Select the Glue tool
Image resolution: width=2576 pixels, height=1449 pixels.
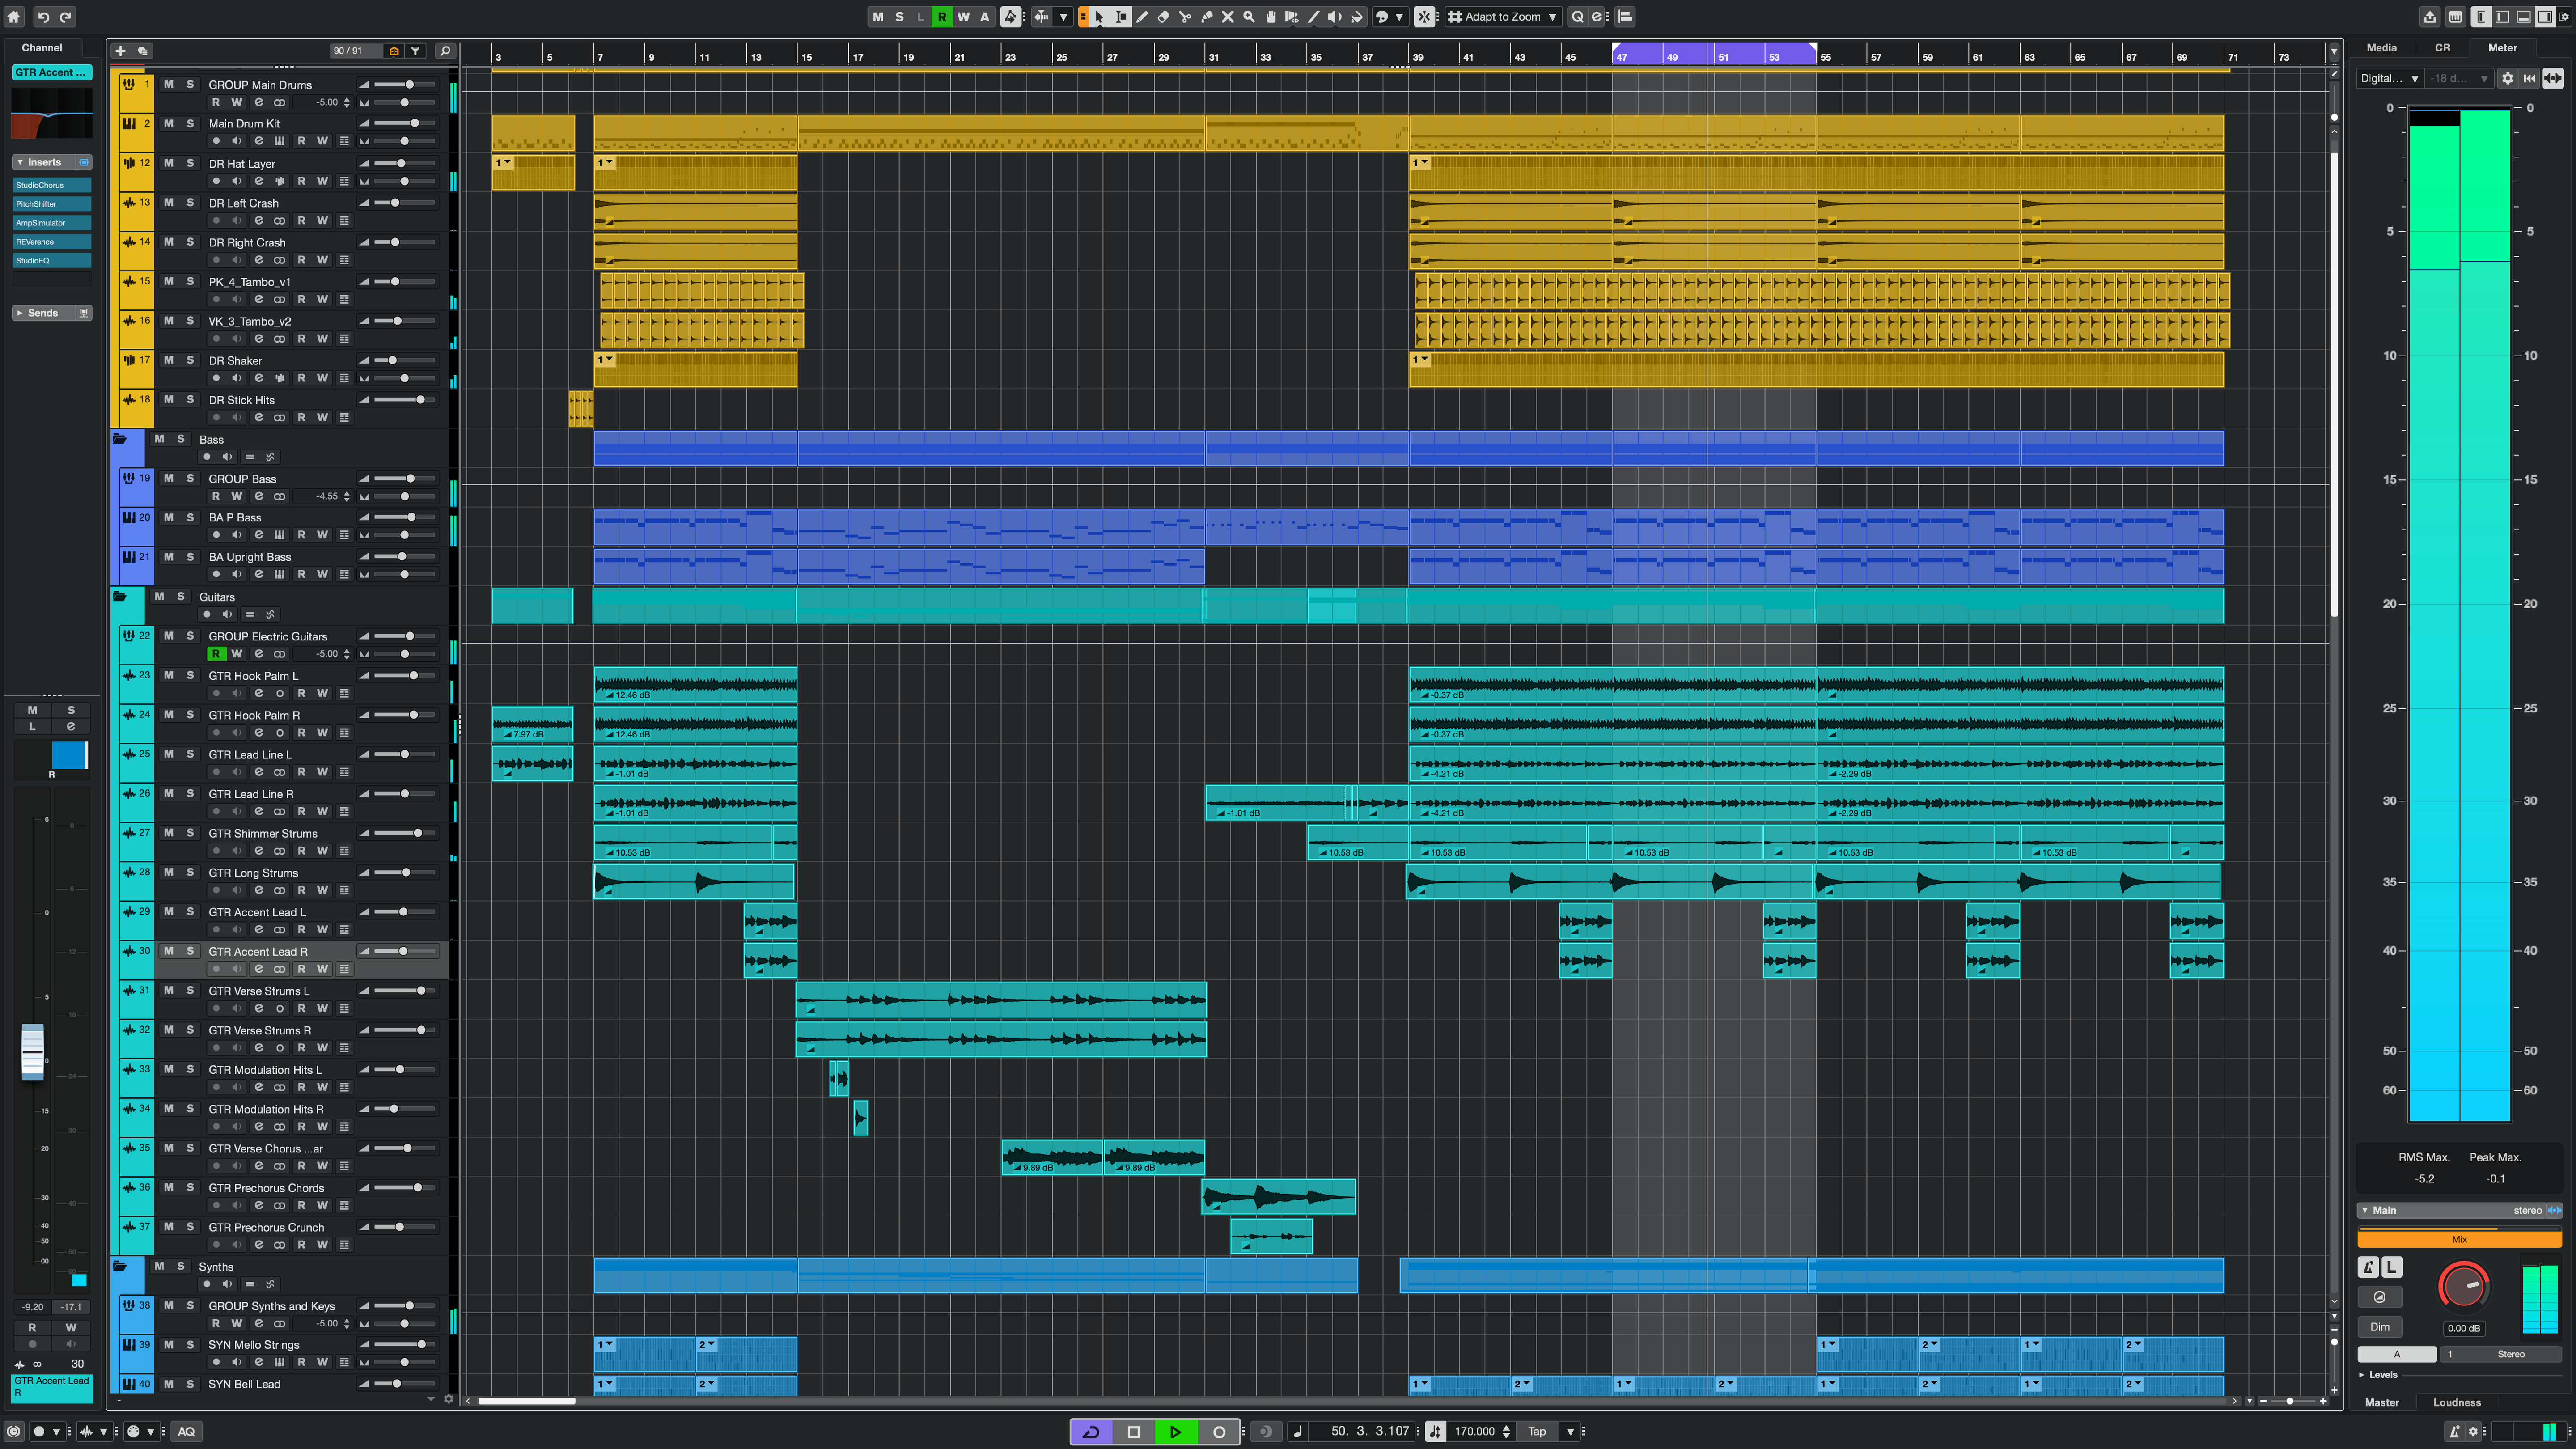[x=1206, y=16]
